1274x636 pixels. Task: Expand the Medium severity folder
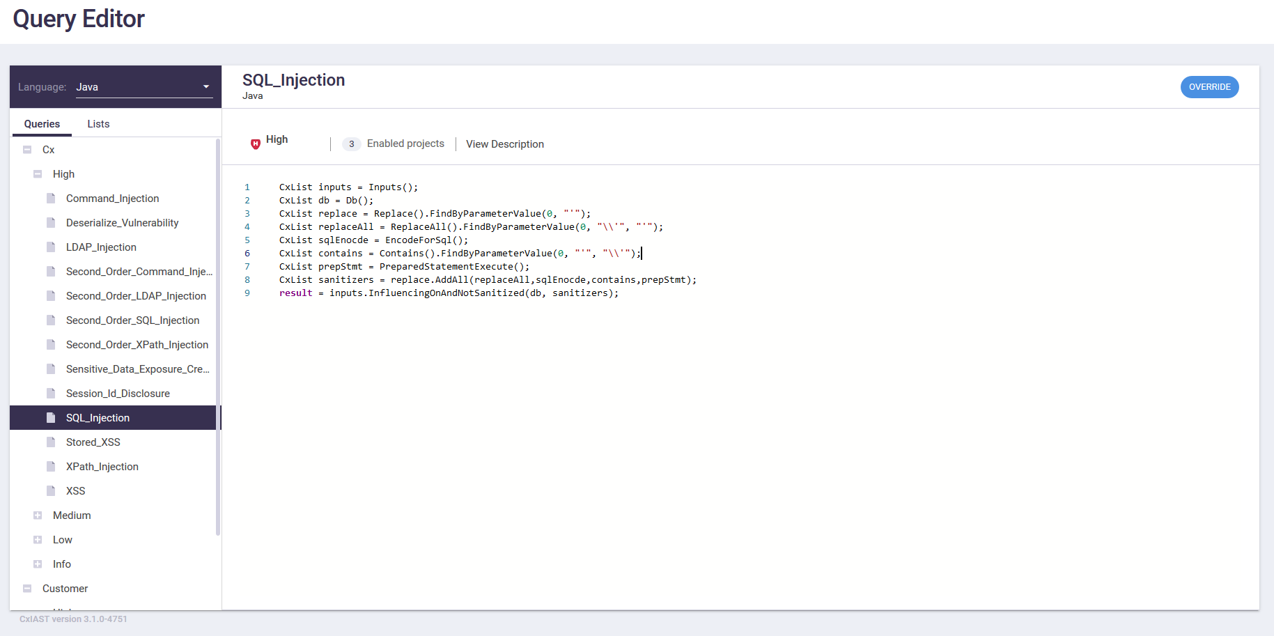click(x=38, y=515)
